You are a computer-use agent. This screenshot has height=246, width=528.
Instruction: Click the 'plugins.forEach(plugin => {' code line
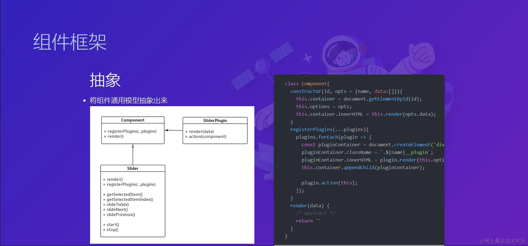(334, 137)
